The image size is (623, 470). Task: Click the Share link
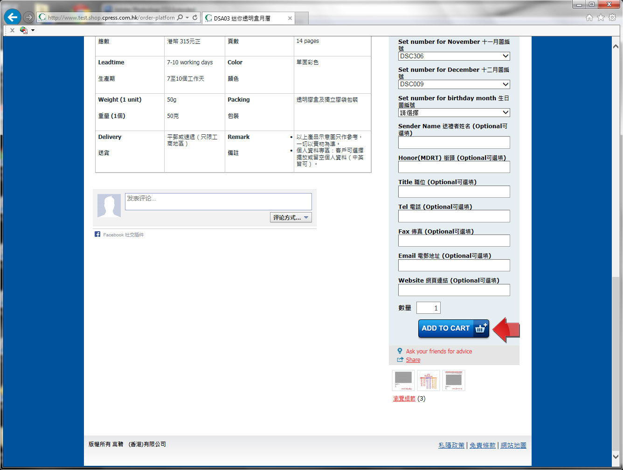[413, 360]
